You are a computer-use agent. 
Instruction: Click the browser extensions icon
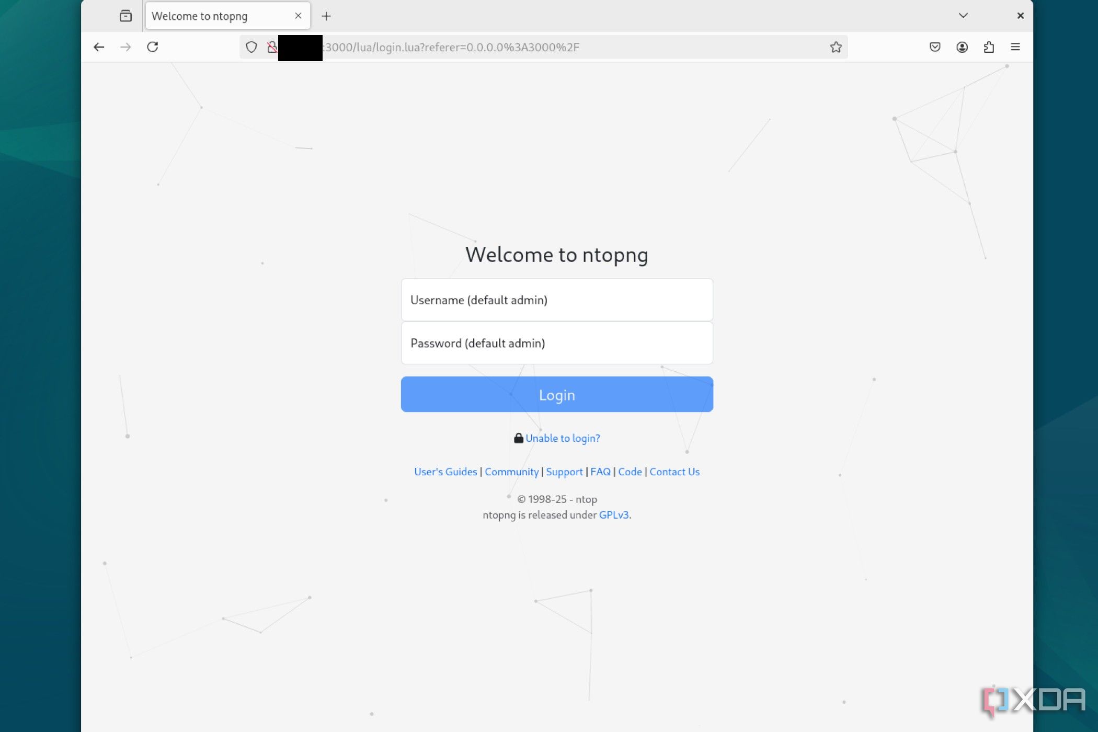pyautogui.click(x=989, y=47)
